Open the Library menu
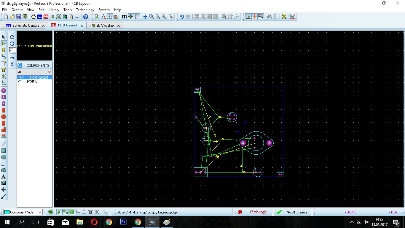The height and width of the screenshot is (228, 405). (x=54, y=10)
